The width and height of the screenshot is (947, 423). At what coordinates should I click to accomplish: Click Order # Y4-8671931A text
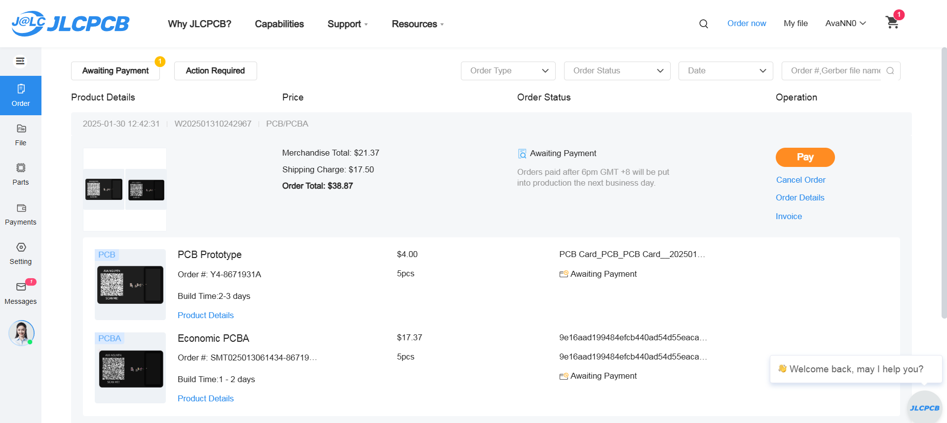(219, 274)
